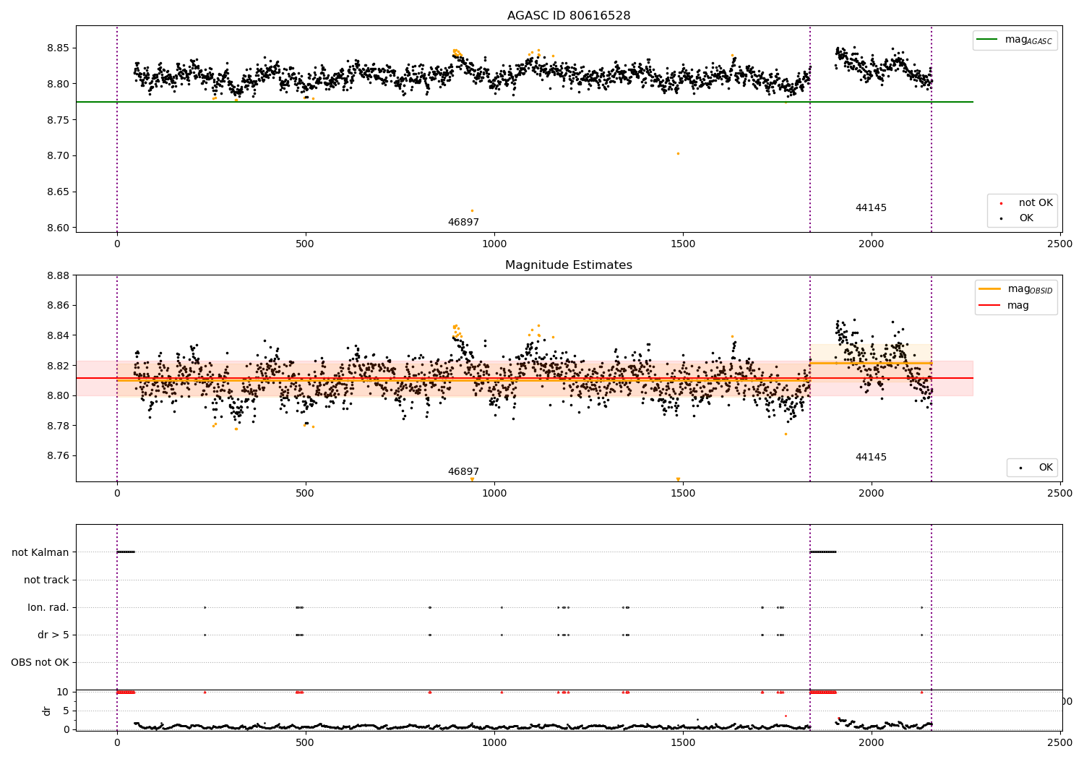Click the 8.82 y-axis tick label
1084x759 pixels.
[58, 366]
